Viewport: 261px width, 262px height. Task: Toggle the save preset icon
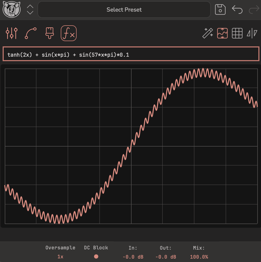(220, 9)
